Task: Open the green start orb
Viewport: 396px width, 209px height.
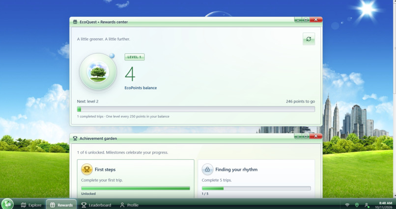Action: coord(7,204)
